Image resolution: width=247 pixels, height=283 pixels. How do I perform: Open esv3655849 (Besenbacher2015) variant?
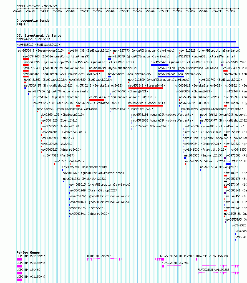coord(41,50)
